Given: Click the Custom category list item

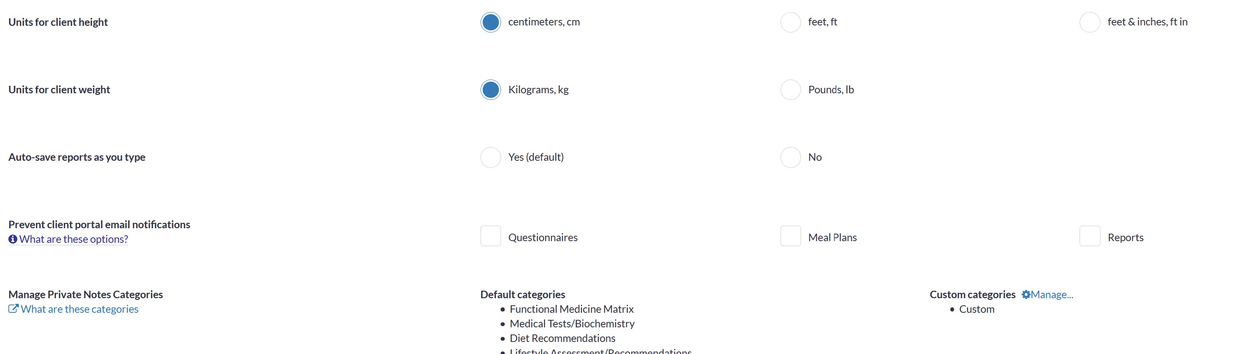Looking at the screenshot, I should click(977, 309).
